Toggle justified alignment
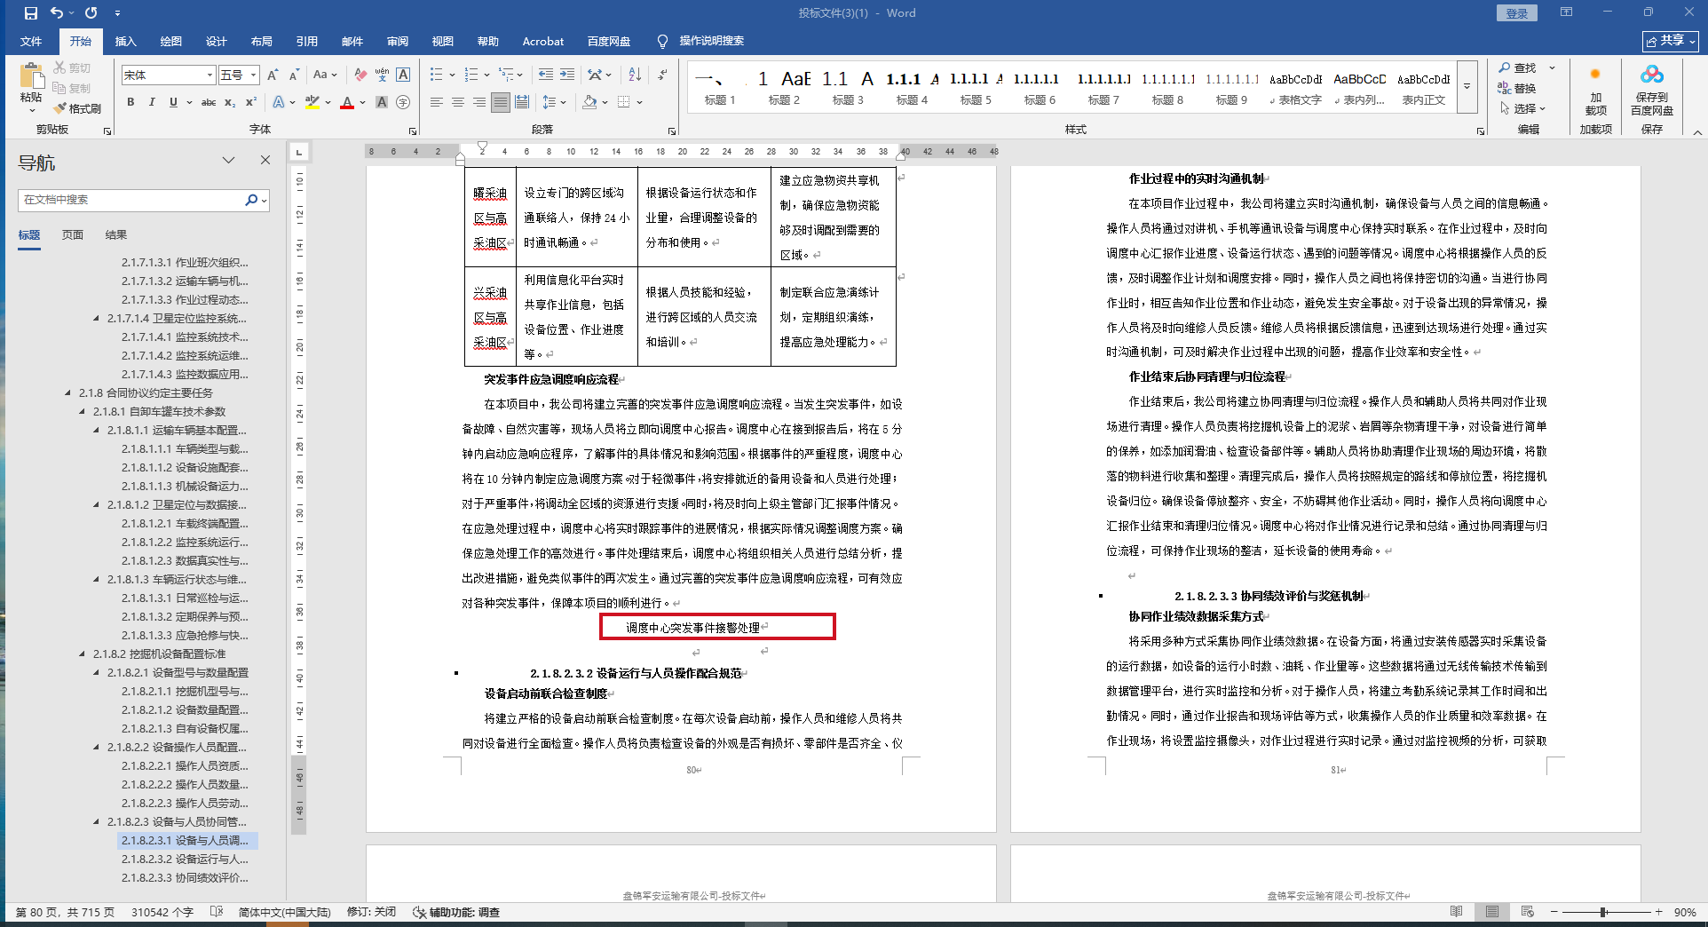This screenshot has height=927, width=1708. [501, 102]
